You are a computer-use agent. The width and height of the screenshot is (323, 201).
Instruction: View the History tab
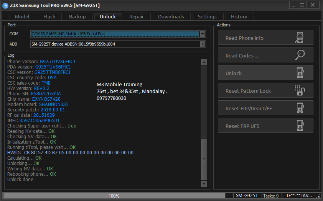click(x=239, y=16)
